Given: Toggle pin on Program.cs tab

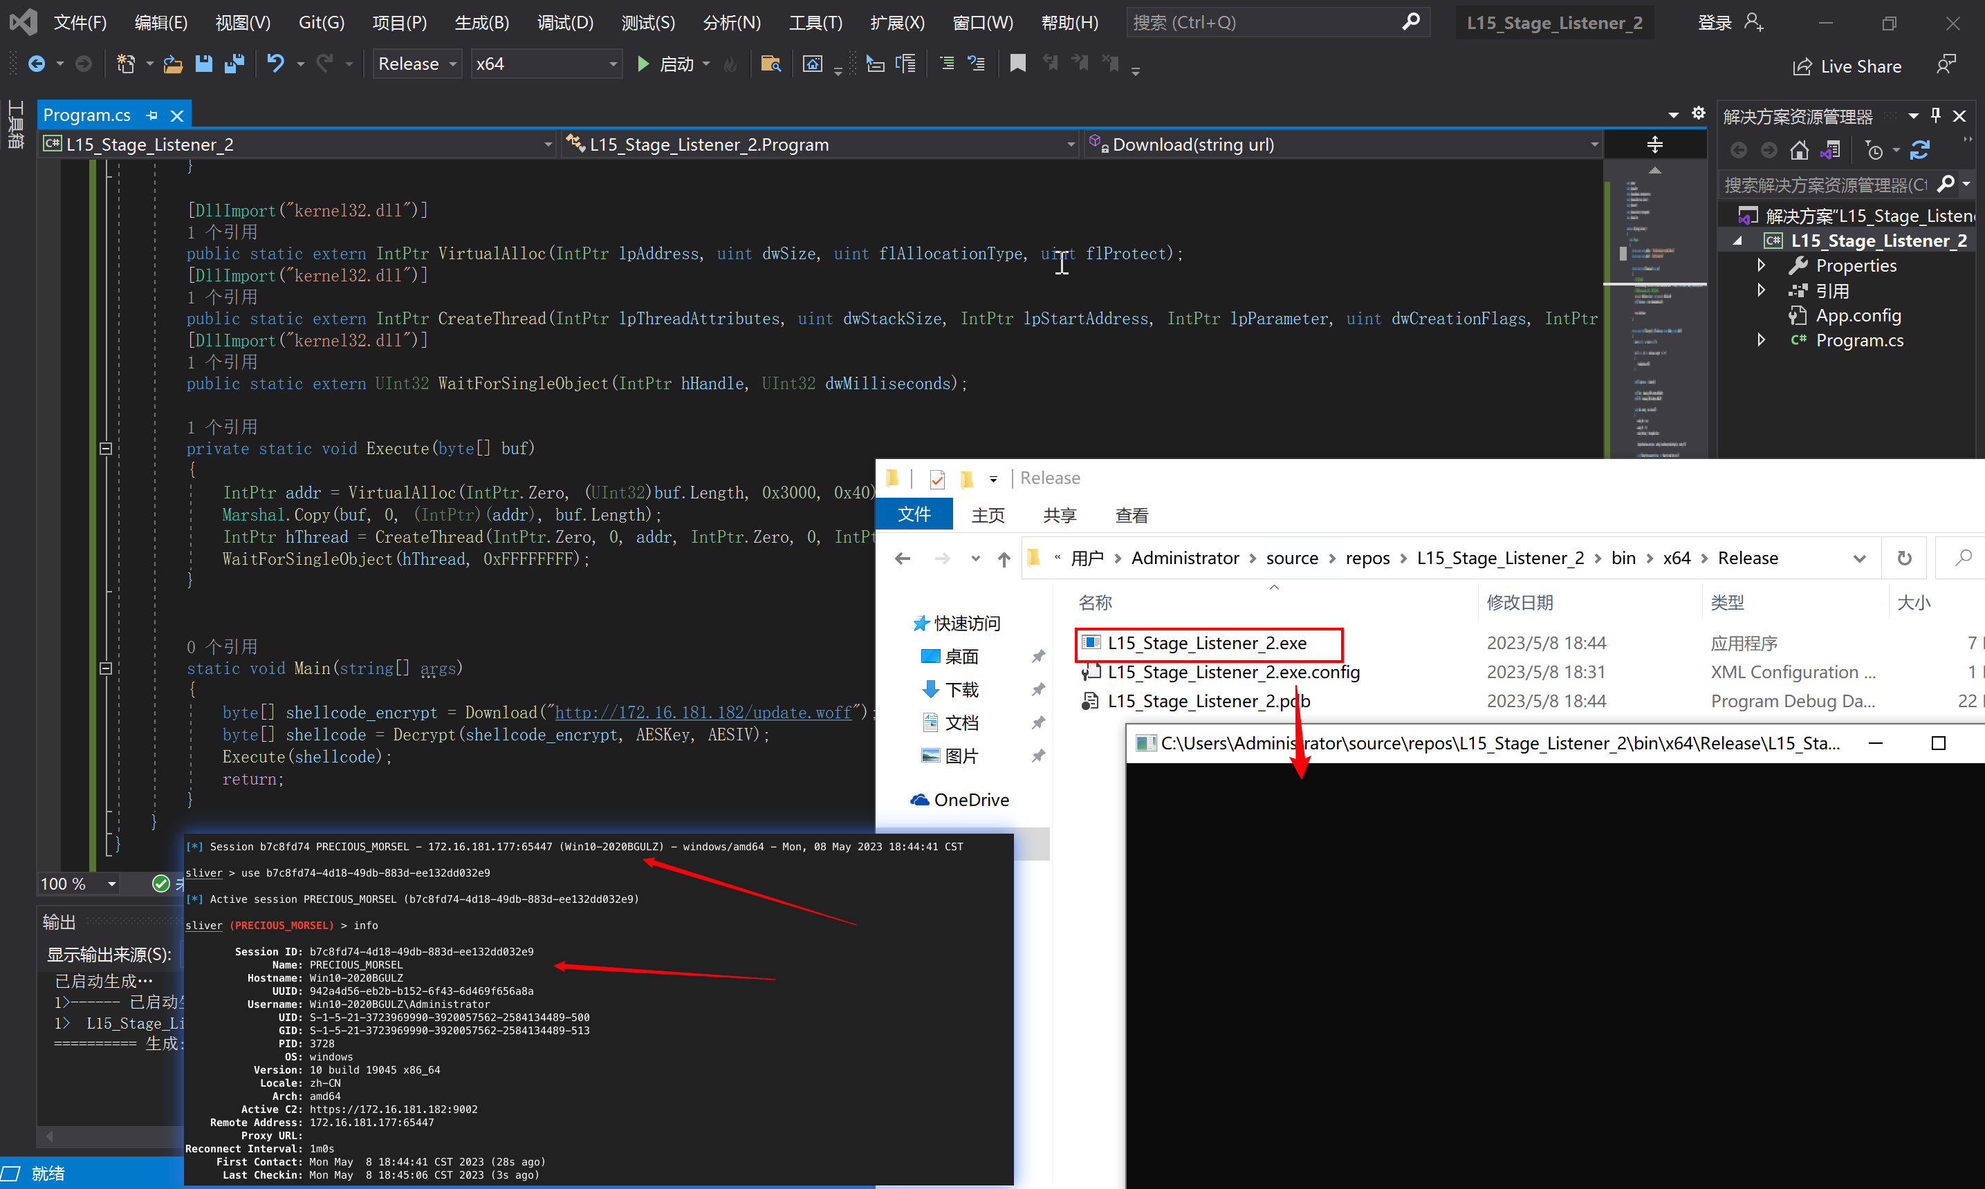Looking at the screenshot, I should [152, 115].
